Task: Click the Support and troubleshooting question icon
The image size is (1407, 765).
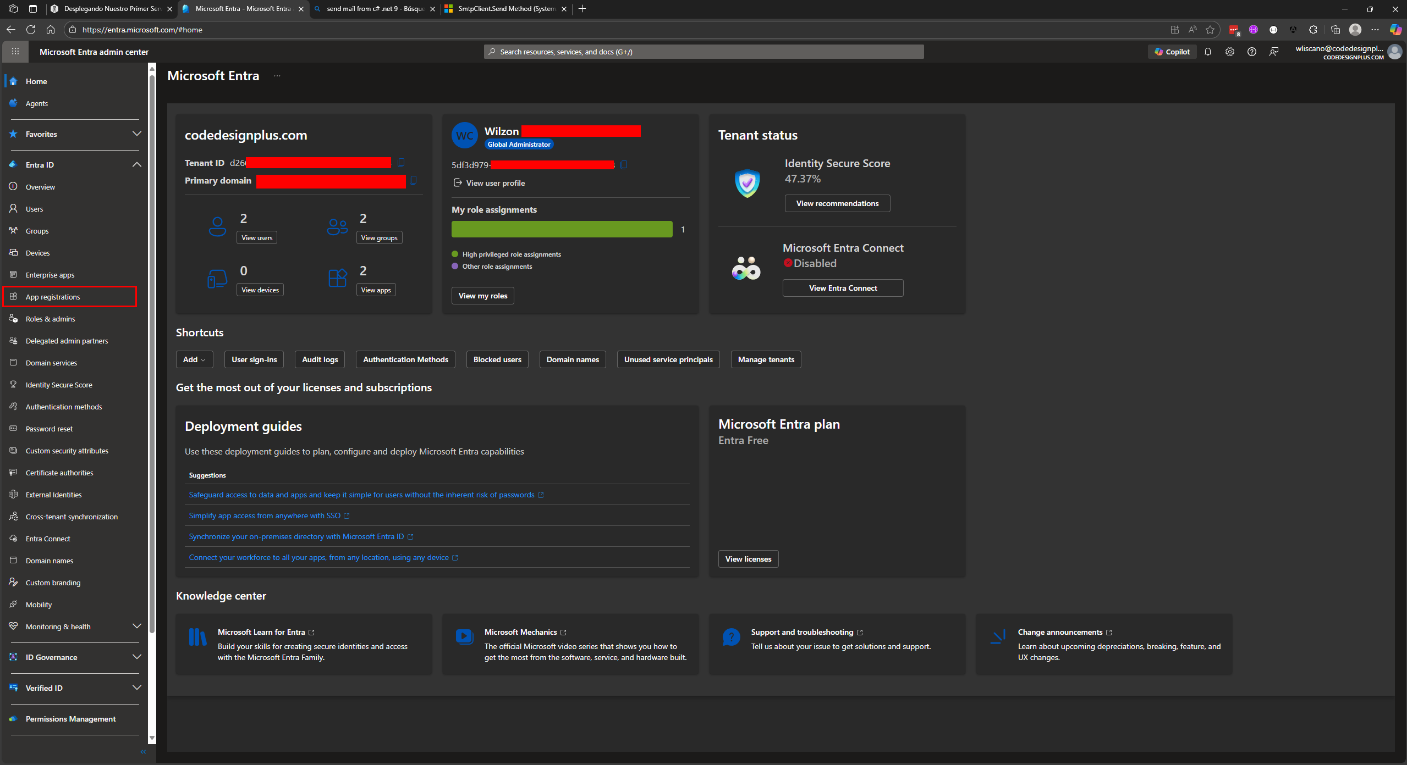Action: click(731, 637)
